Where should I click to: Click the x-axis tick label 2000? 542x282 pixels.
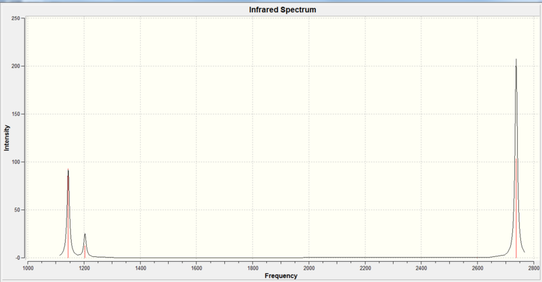pyautogui.click(x=309, y=268)
